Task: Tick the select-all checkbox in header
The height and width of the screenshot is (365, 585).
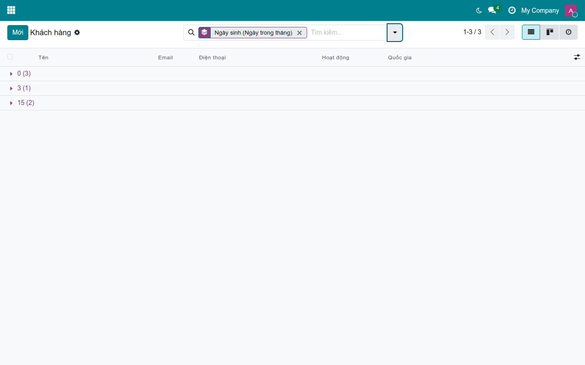Action: pyautogui.click(x=10, y=57)
